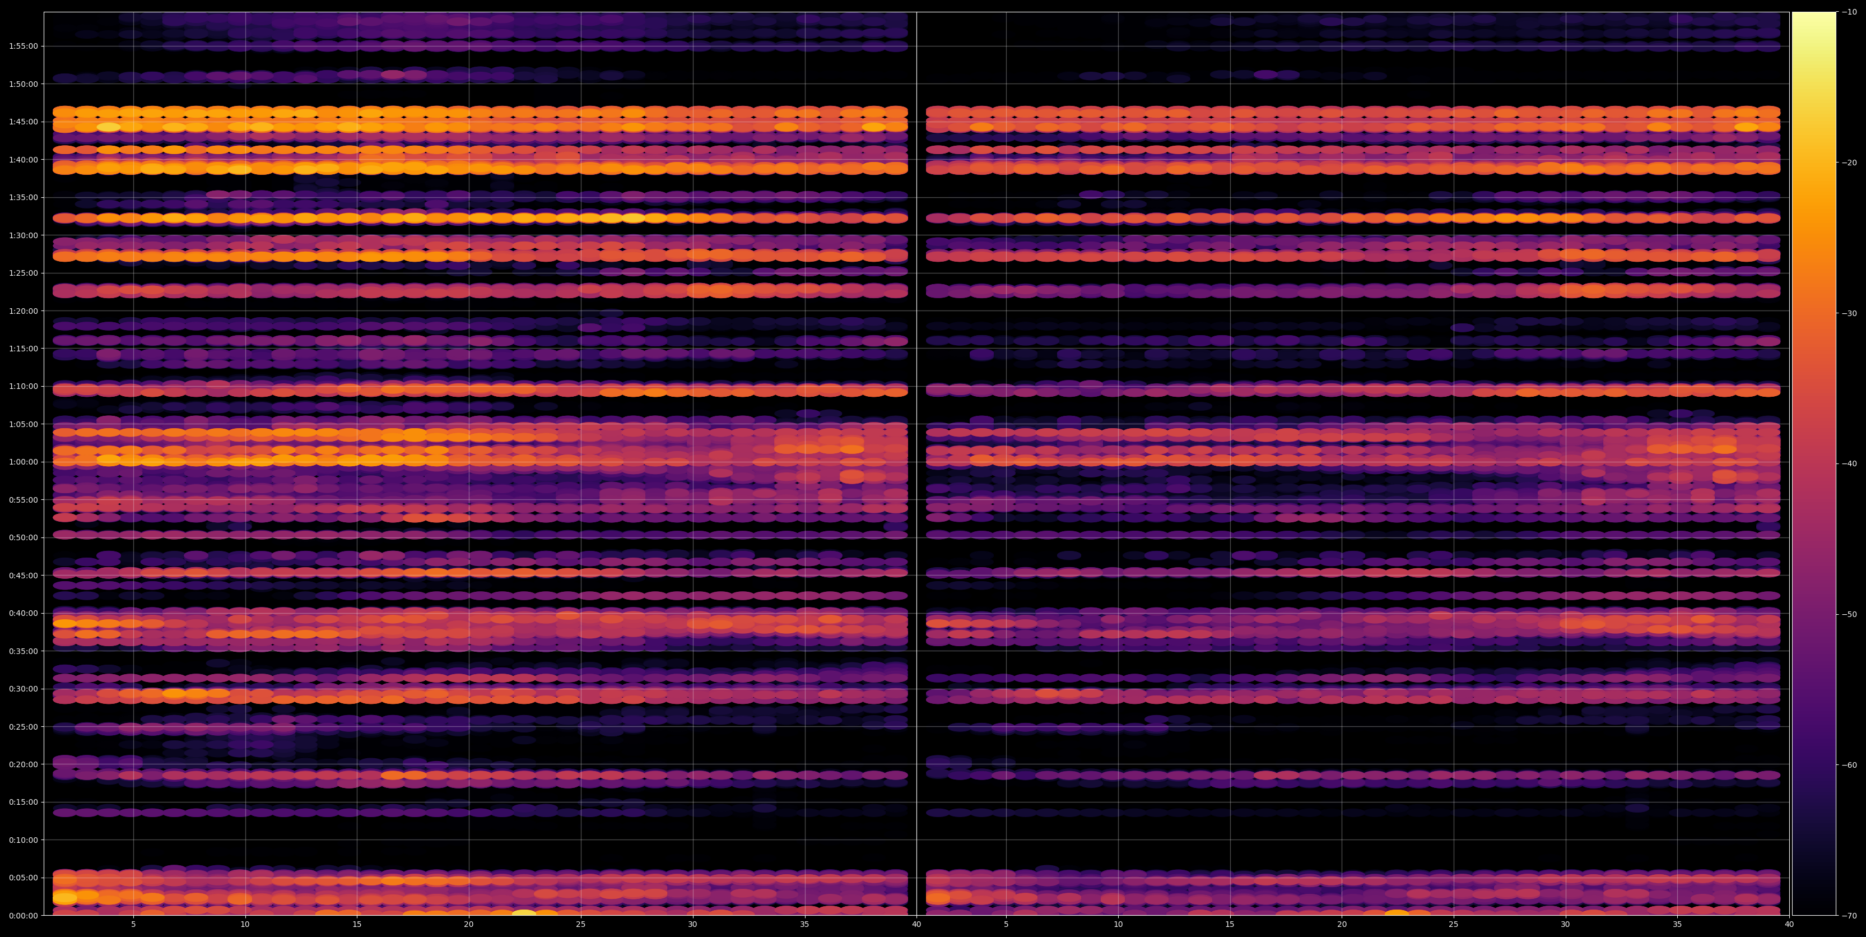Image resolution: width=1866 pixels, height=937 pixels.
Task: Click x-axis tick 25 of the right plot
Action: click(x=1454, y=925)
